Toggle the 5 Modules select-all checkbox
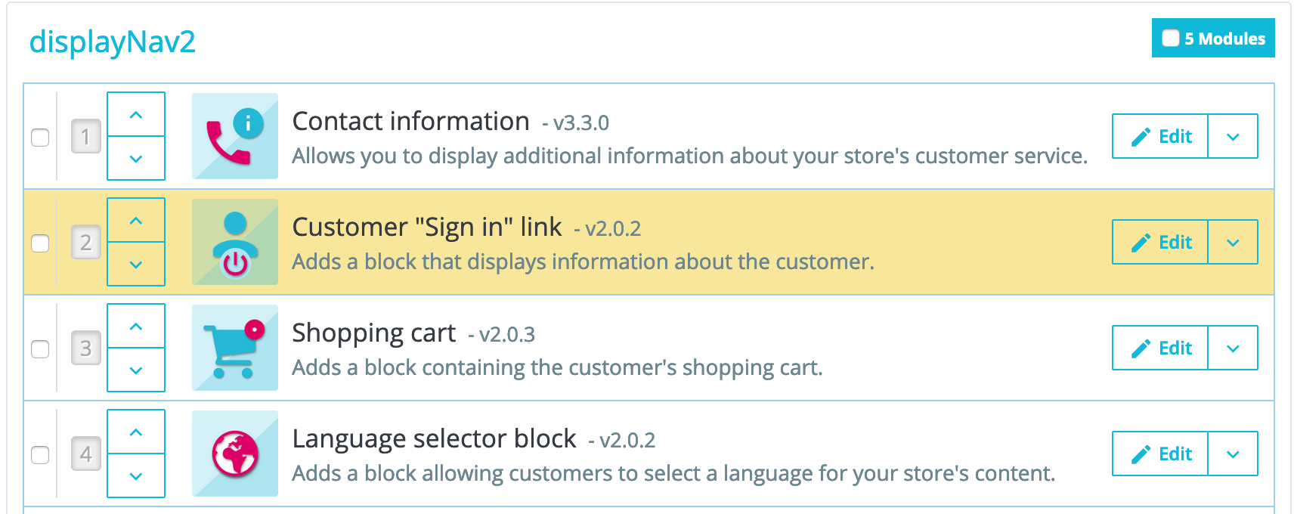1294x514 pixels. click(1170, 38)
